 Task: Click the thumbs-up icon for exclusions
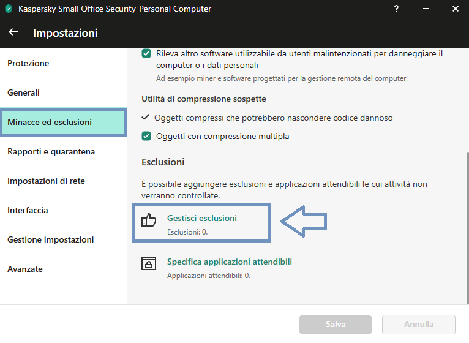pyautogui.click(x=149, y=220)
